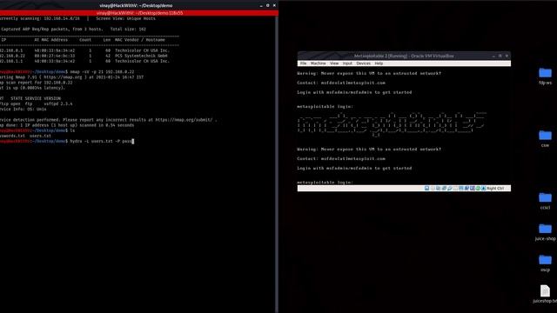Click the red terminal tab titled ~/Desktop/demo 118x55
Image resolution: width=557 pixels, height=313 pixels.
[x=139, y=13]
